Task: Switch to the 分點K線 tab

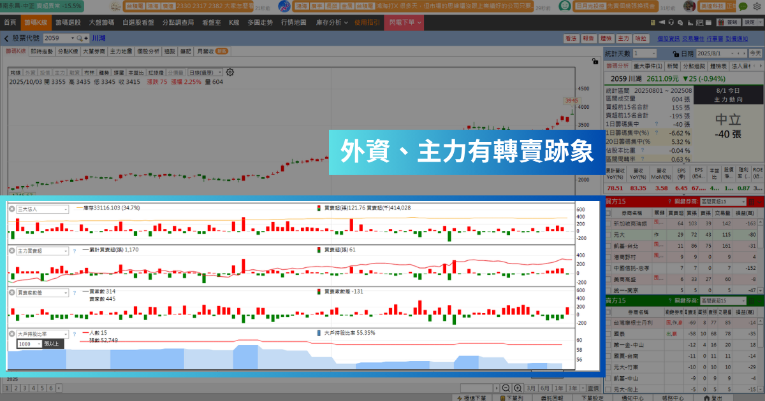Action: click(x=67, y=51)
